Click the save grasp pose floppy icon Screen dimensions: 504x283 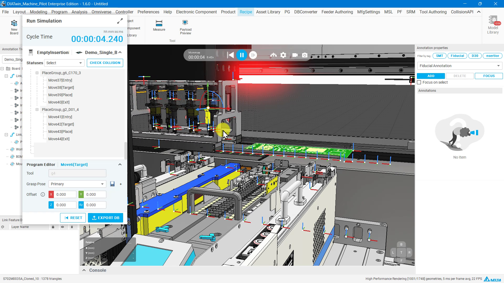point(112,184)
